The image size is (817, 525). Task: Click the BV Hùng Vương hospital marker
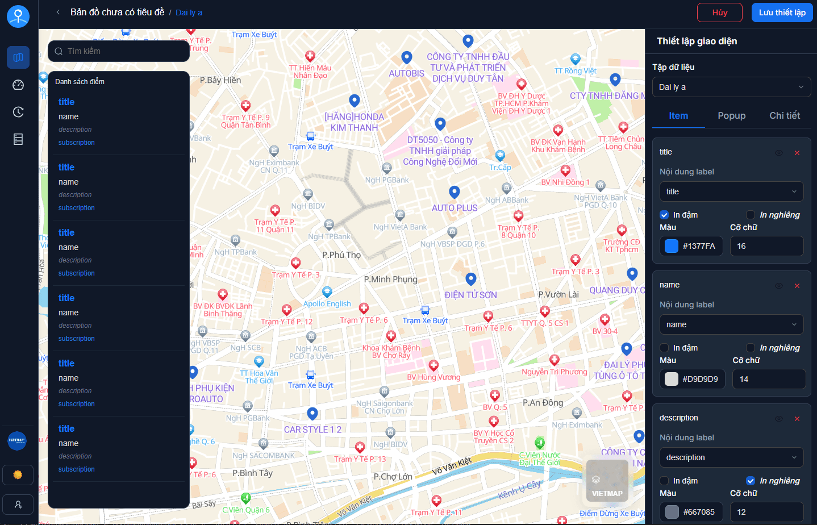pos(433,365)
